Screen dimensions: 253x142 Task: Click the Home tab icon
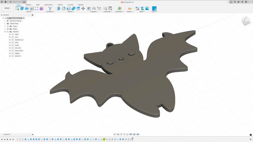pyautogui.click(x=24, y=2)
